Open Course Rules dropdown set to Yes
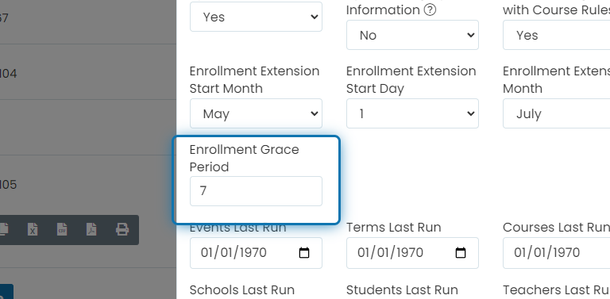 556,35
